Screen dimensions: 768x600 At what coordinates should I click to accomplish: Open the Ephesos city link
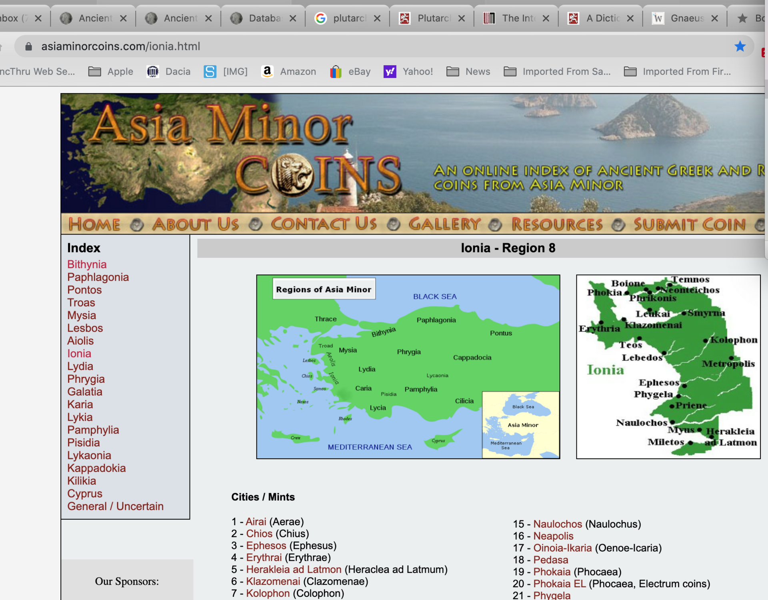tap(266, 546)
